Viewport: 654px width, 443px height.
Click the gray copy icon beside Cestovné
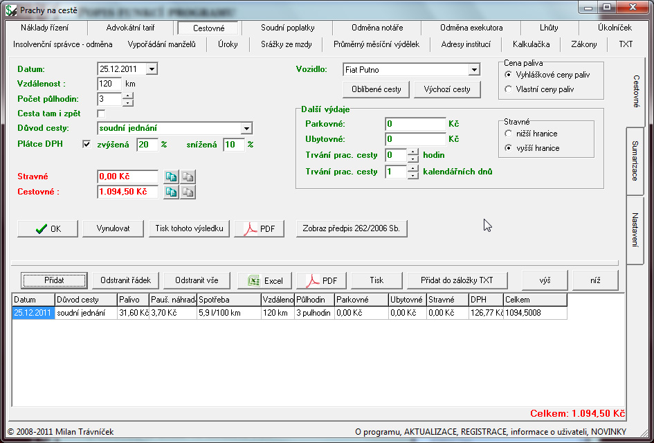click(187, 192)
